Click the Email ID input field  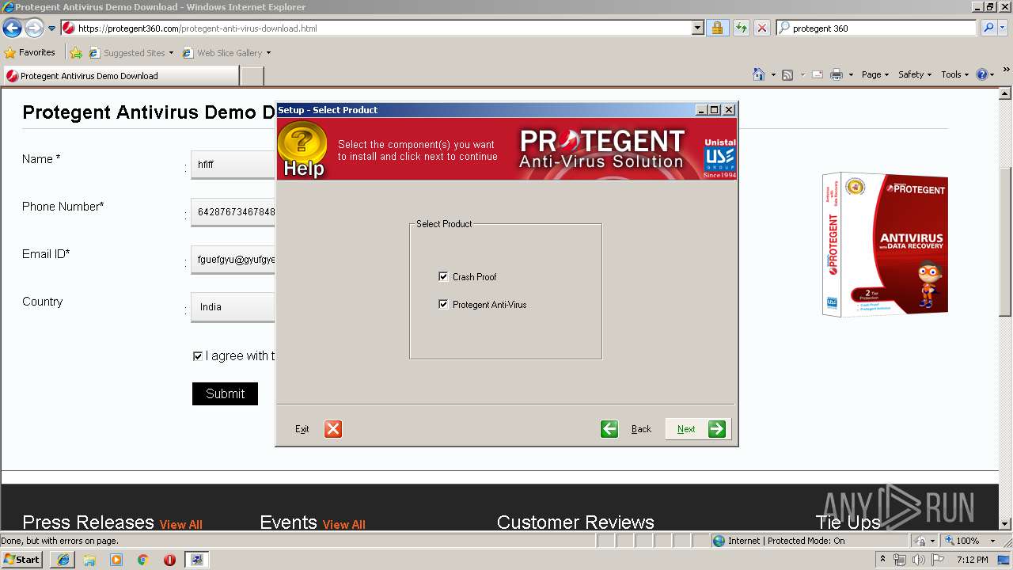click(x=233, y=259)
